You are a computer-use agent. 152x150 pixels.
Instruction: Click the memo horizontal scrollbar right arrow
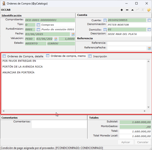tap(145, 111)
